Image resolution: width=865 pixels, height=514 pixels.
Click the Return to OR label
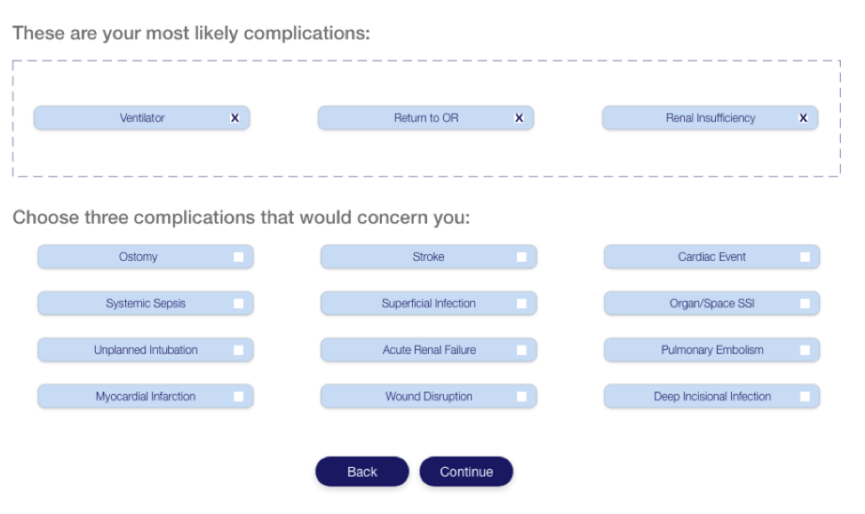pos(426,118)
